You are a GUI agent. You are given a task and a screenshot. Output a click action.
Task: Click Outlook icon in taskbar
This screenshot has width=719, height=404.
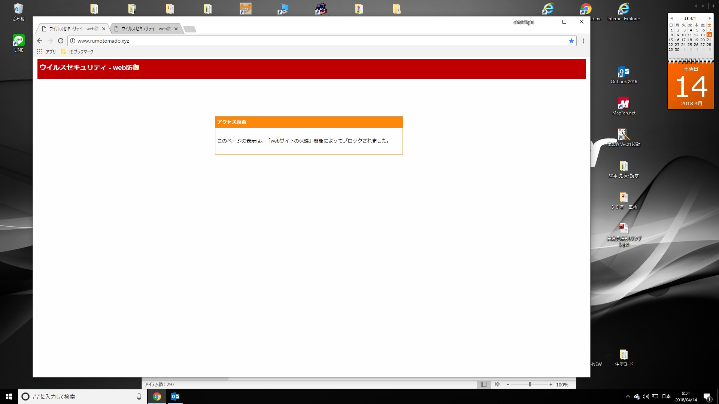pyautogui.click(x=175, y=397)
